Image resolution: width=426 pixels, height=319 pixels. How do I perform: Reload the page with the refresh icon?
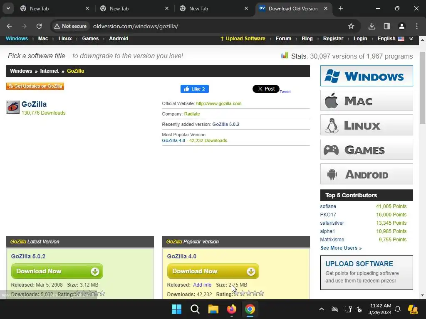(x=39, y=26)
